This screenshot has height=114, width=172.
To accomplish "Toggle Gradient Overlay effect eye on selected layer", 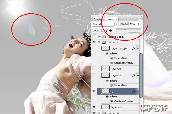I will pyautogui.click(x=112, y=101).
